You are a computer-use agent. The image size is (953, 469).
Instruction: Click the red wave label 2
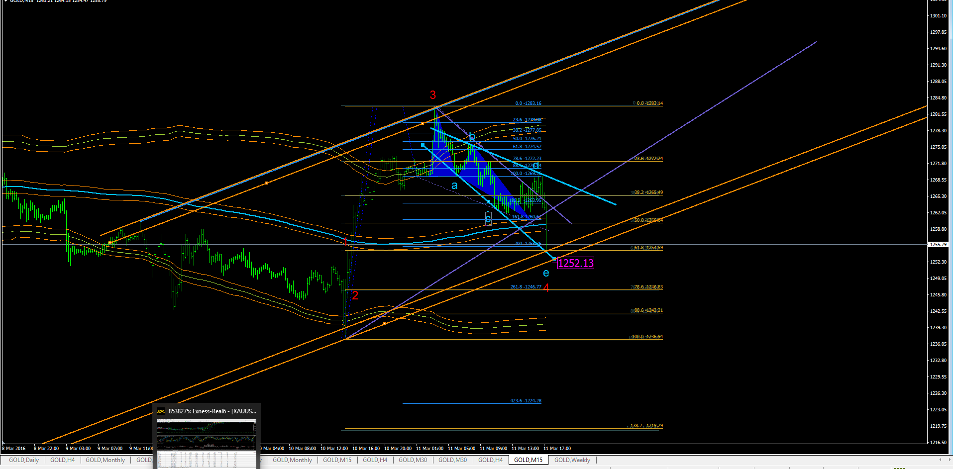(355, 295)
